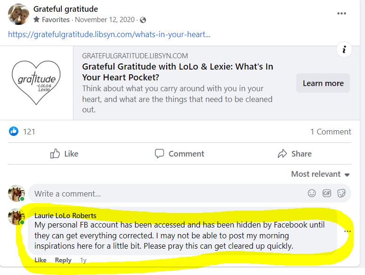Reply to Laurie LoLo Roberts' comment
The image size is (365, 275).
pos(63,260)
